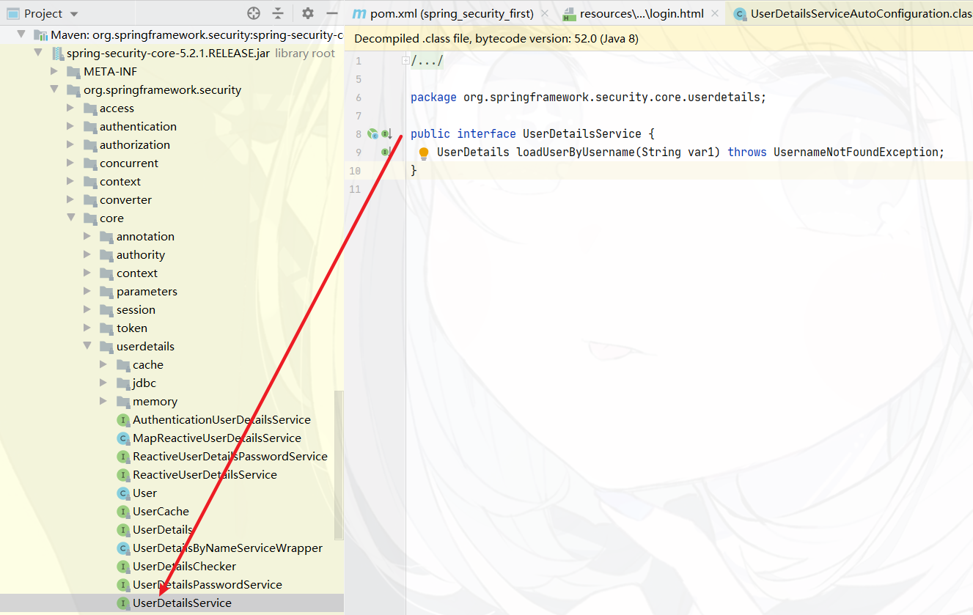
Task: Expand the META-INF folder
Action: click(x=54, y=71)
